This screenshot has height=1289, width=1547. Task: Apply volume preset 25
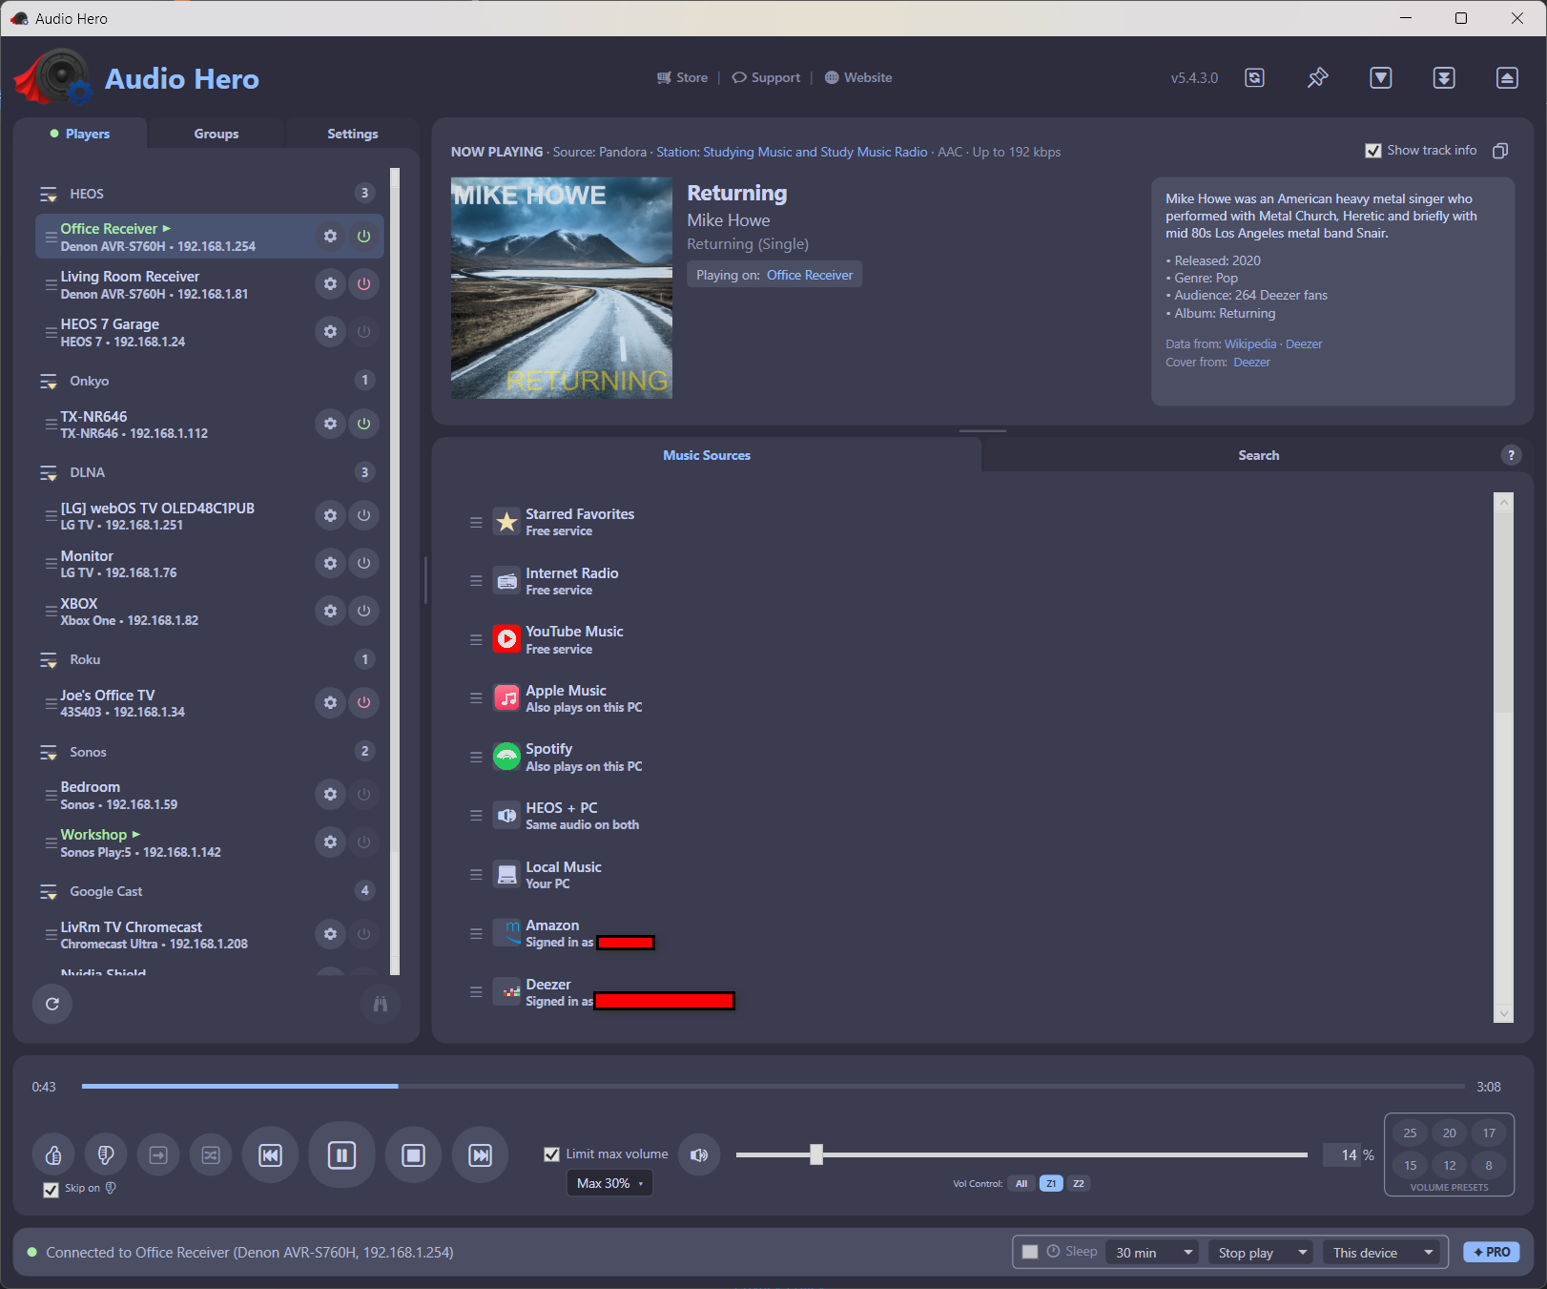click(x=1410, y=1133)
